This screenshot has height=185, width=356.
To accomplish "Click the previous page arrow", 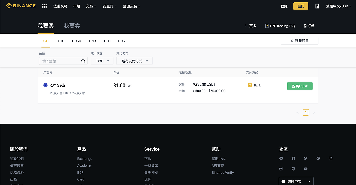I will (x=297, y=113).
